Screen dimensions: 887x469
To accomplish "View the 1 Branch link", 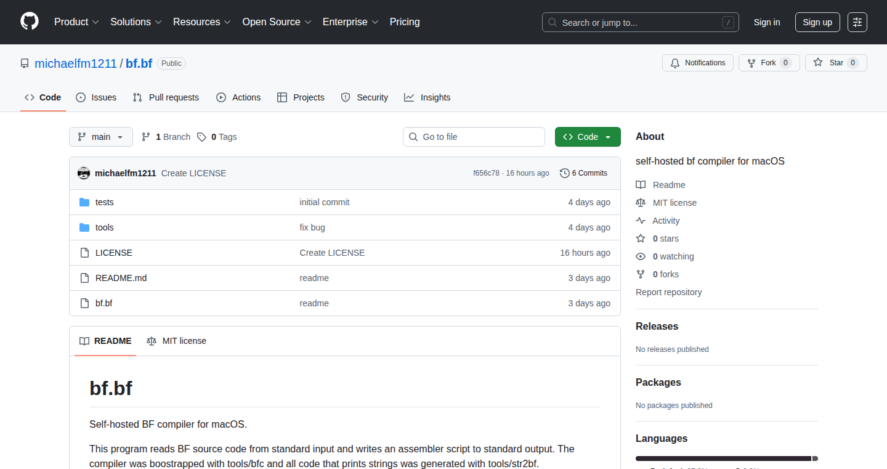I will [x=166, y=137].
